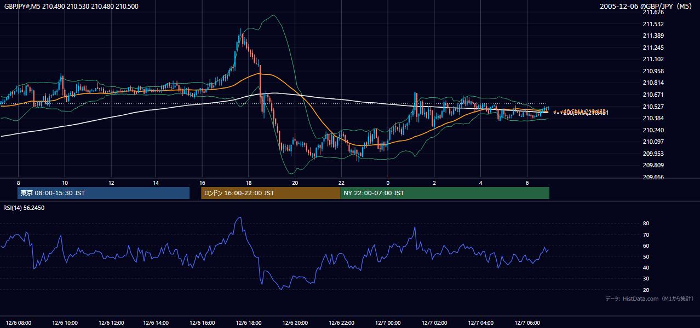Click the 12/7 04:00 time label

point(480,323)
